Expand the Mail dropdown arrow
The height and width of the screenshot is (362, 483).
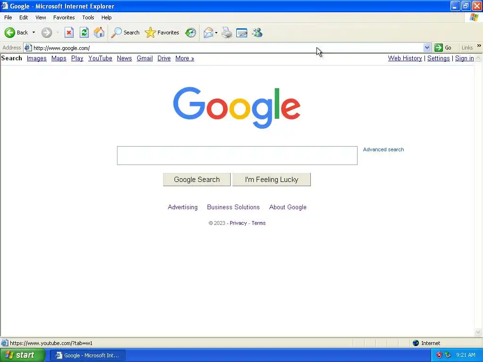coord(216,33)
